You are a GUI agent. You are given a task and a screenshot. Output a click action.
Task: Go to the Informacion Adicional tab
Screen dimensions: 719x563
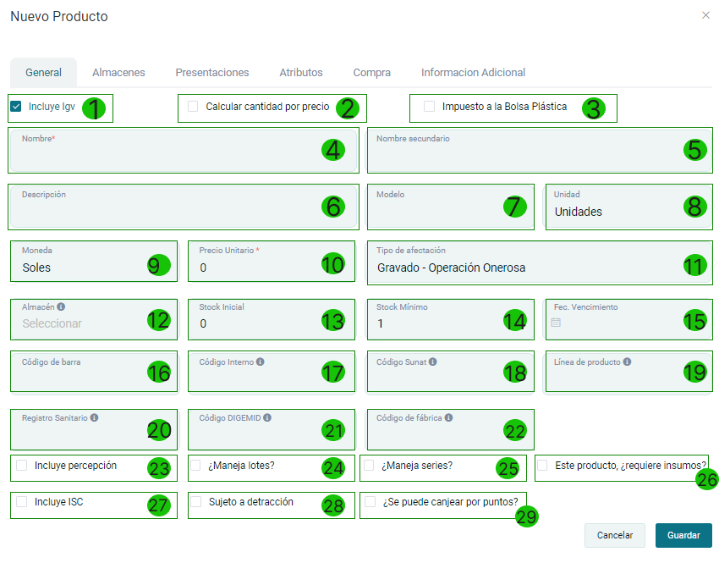tap(473, 73)
